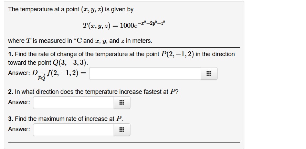Click the bold number 2. heading

point(11,92)
